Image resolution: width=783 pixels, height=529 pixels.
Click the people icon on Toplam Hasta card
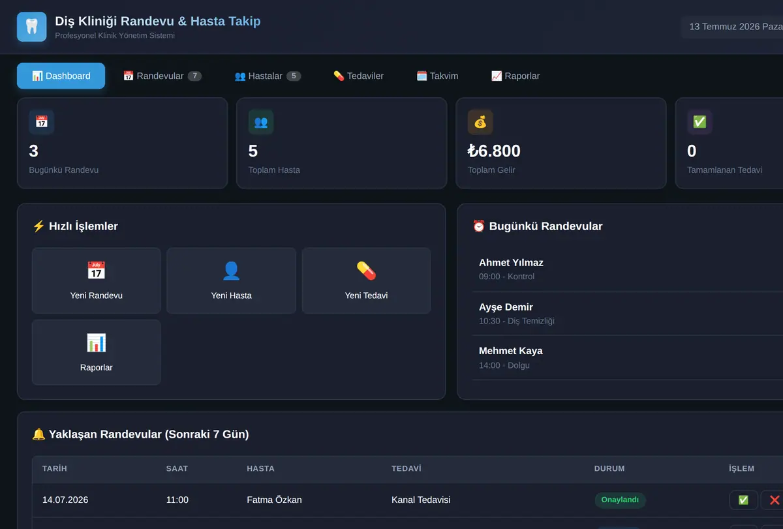pyautogui.click(x=261, y=122)
